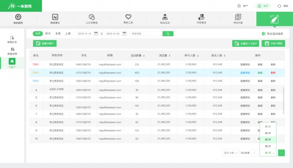Open the end date calendar icon

pos(125,34)
